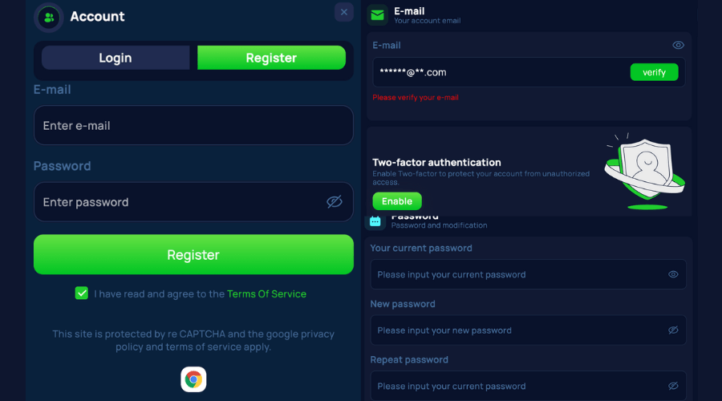This screenshot has width=722, height=401.
Task: Open the Terms Of Service link
Action: 266,294
